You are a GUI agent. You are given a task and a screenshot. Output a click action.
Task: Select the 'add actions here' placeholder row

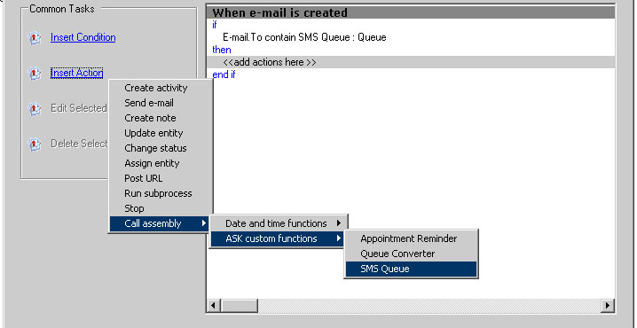click(x=411, y=62)
